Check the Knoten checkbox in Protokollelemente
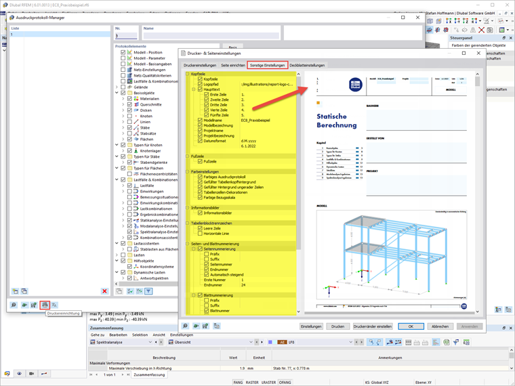Screen dimensions: 515x386 pos(129,116)
